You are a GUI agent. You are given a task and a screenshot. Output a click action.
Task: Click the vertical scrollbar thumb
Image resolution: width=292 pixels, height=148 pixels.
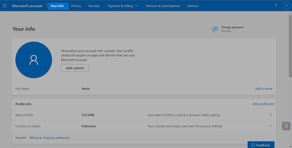point(290,46)
